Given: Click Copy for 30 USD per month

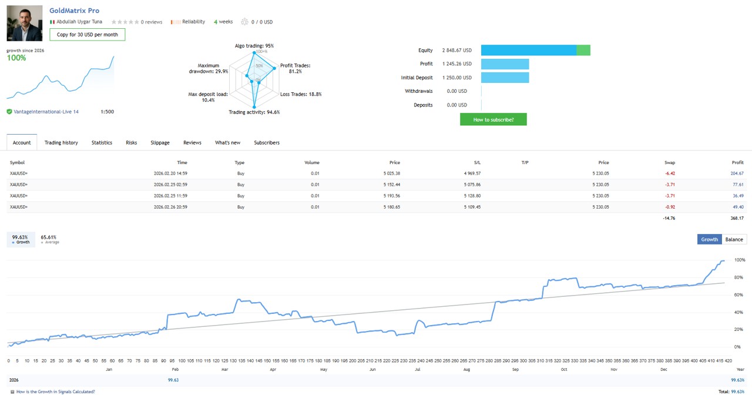Looking at the screenshot, I should point(88,35).
